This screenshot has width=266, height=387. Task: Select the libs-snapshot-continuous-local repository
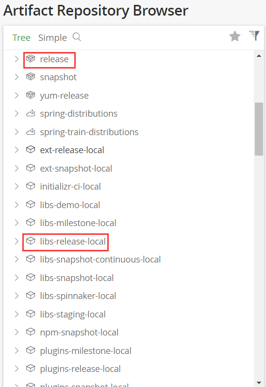pos(100,260)
